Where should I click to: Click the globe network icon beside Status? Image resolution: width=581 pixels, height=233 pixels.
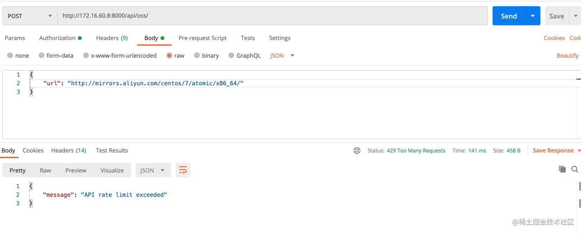pos(357,151)
